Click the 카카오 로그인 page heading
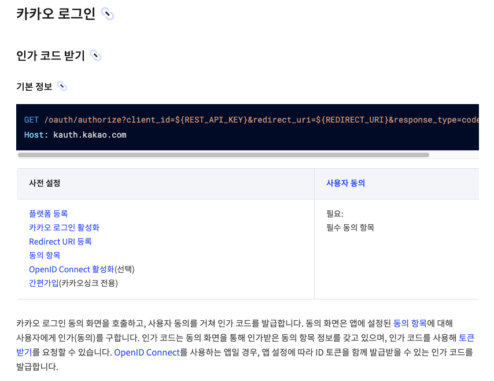Viewport: 494px width, 381px height. (56, 14)
